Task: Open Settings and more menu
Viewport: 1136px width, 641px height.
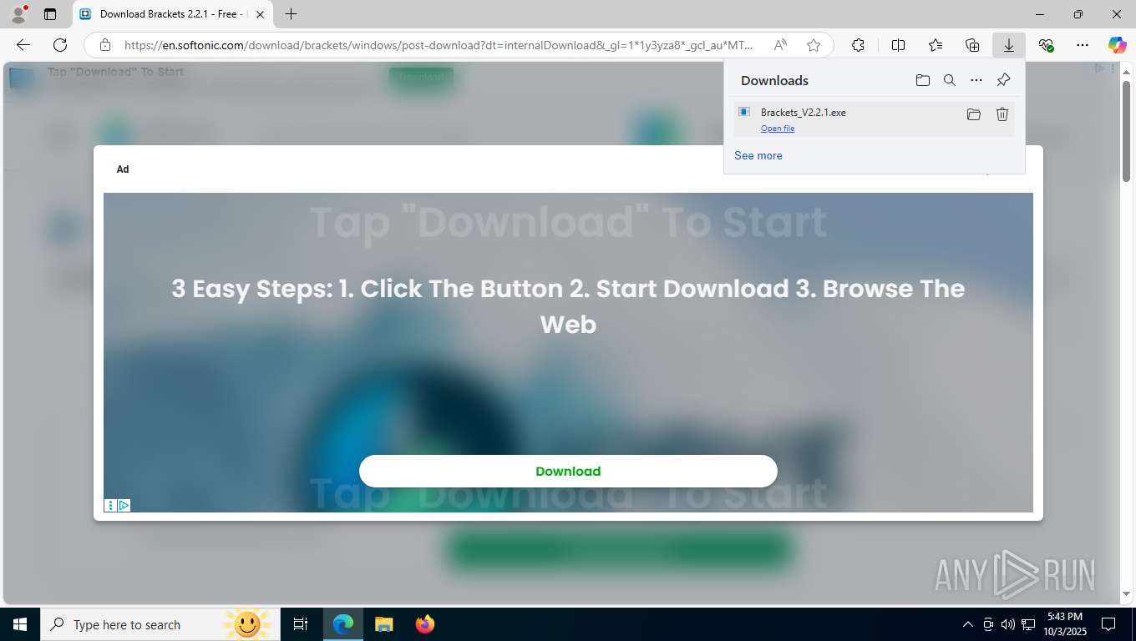Action: (x=1083, y=45)
